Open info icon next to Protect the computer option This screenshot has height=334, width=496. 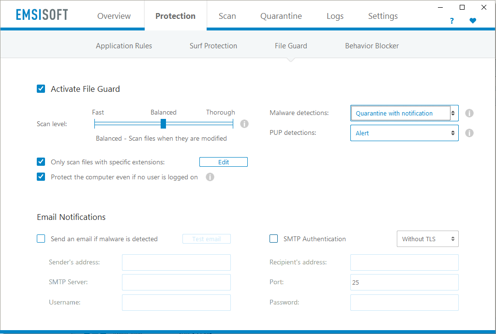[x=210, y=177]
